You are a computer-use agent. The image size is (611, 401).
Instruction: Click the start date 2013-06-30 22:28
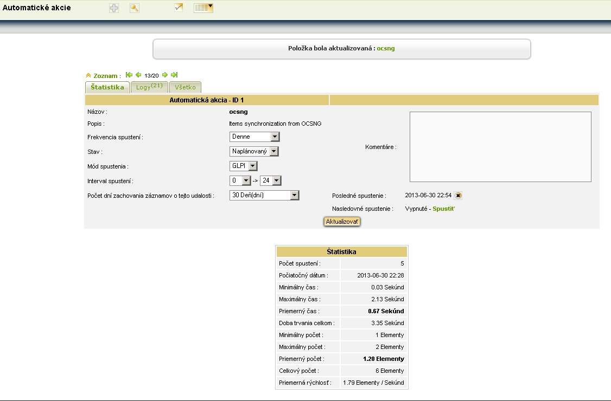click(381, 275)
